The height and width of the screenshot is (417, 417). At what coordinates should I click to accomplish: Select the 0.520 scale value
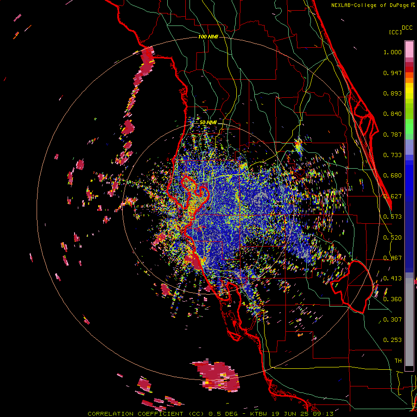click(392, 238)
